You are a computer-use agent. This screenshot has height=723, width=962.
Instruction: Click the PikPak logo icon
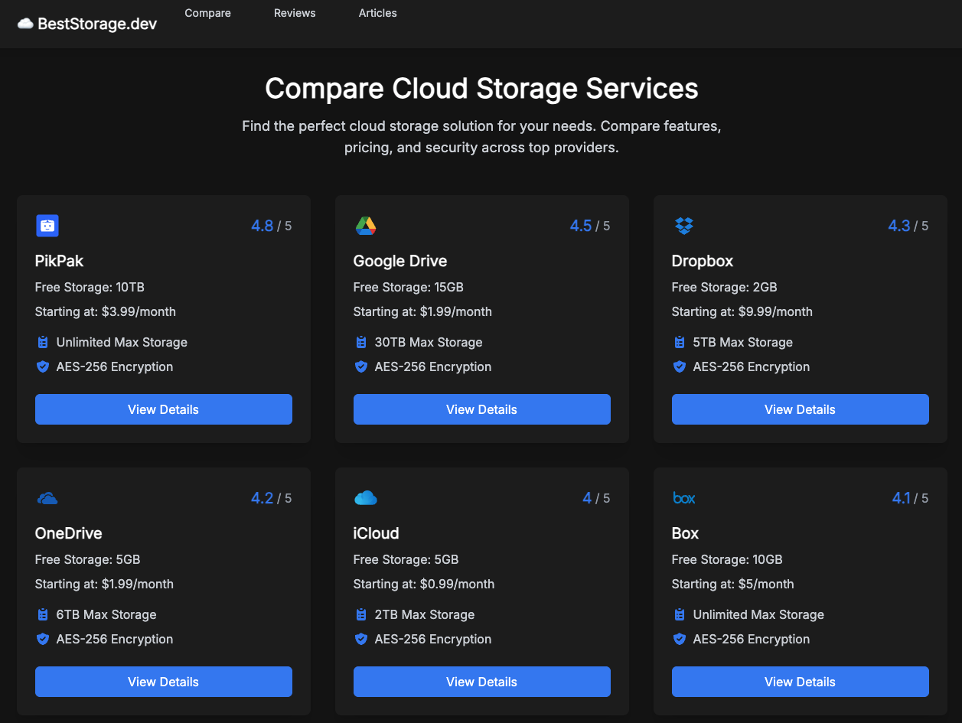pos(47,226)
